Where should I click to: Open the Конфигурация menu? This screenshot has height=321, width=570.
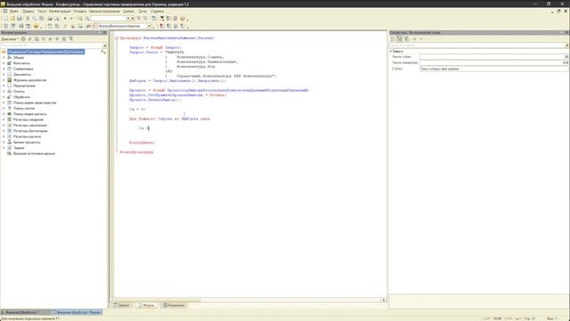[60, 12]
